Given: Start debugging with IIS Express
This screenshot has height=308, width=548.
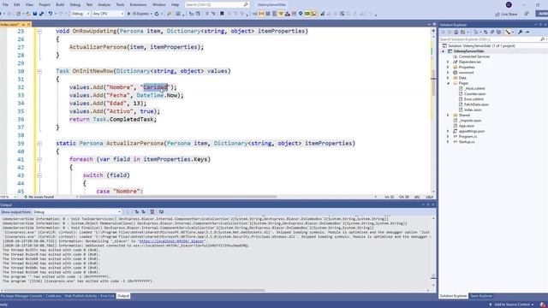Looking at the screenshot, I should tap(139, 14).
